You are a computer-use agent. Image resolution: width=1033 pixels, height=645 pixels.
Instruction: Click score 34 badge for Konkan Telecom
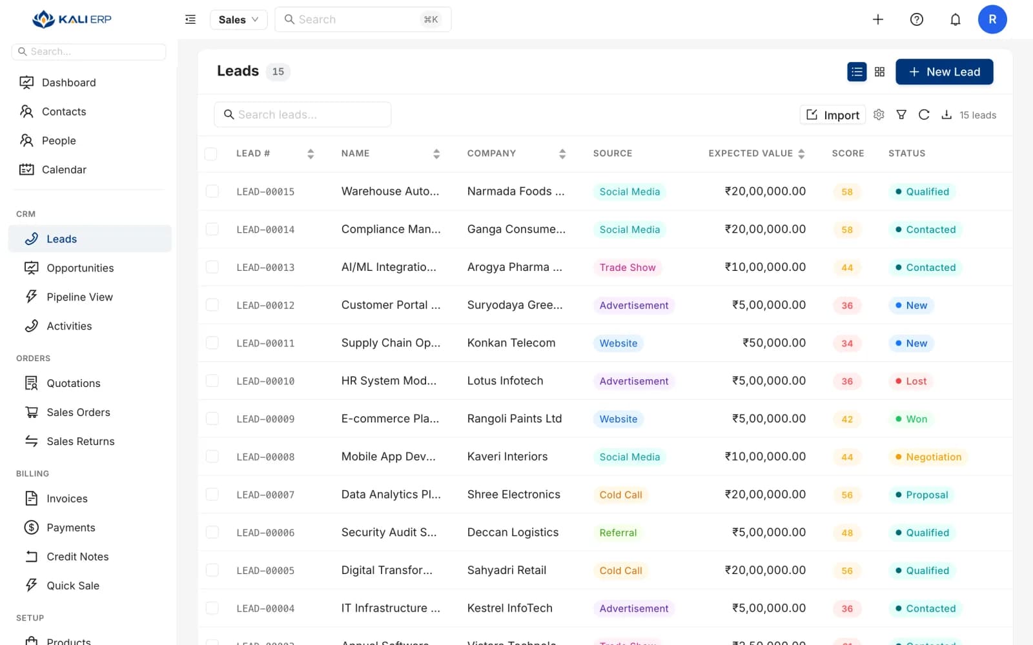[x=847, y=343]
